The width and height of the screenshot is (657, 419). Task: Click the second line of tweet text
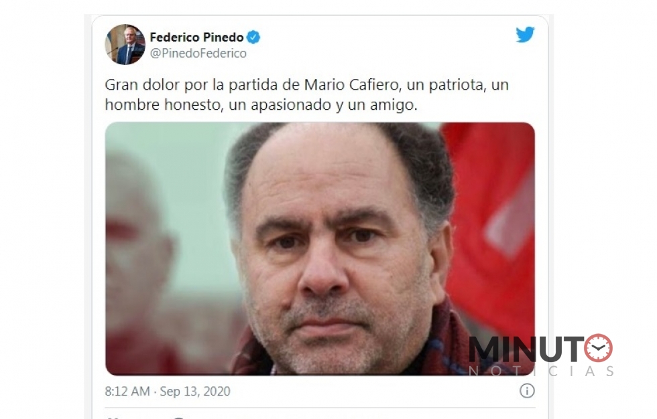coord(261,104)
